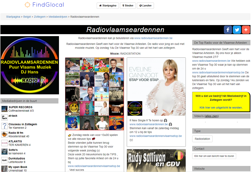Click the Radiovlaamsardennen station logo image

[x=30, y=65]
